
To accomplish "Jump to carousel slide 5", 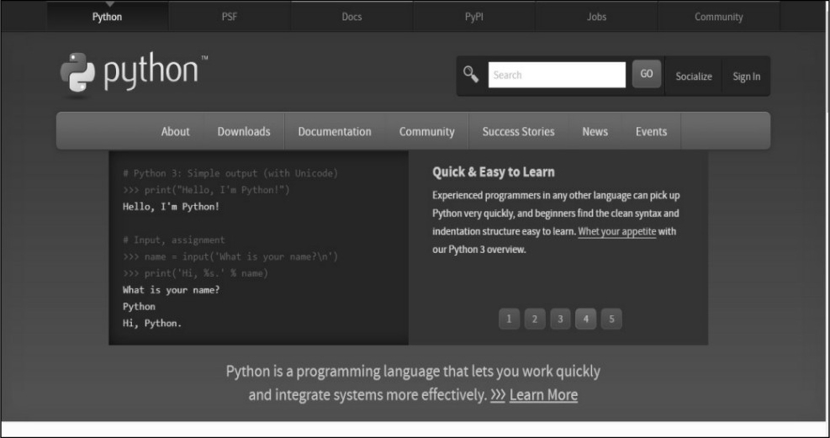I will point(611,319).
